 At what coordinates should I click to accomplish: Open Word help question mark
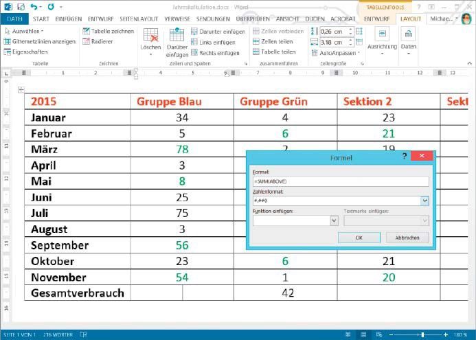[418, 7]
